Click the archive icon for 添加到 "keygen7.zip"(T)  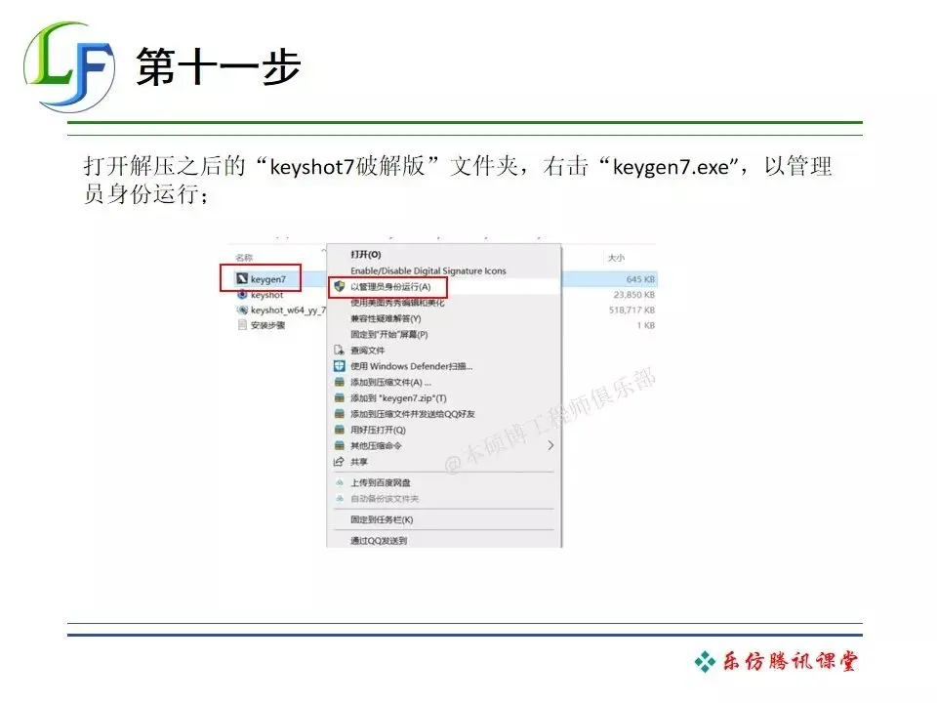340,397
